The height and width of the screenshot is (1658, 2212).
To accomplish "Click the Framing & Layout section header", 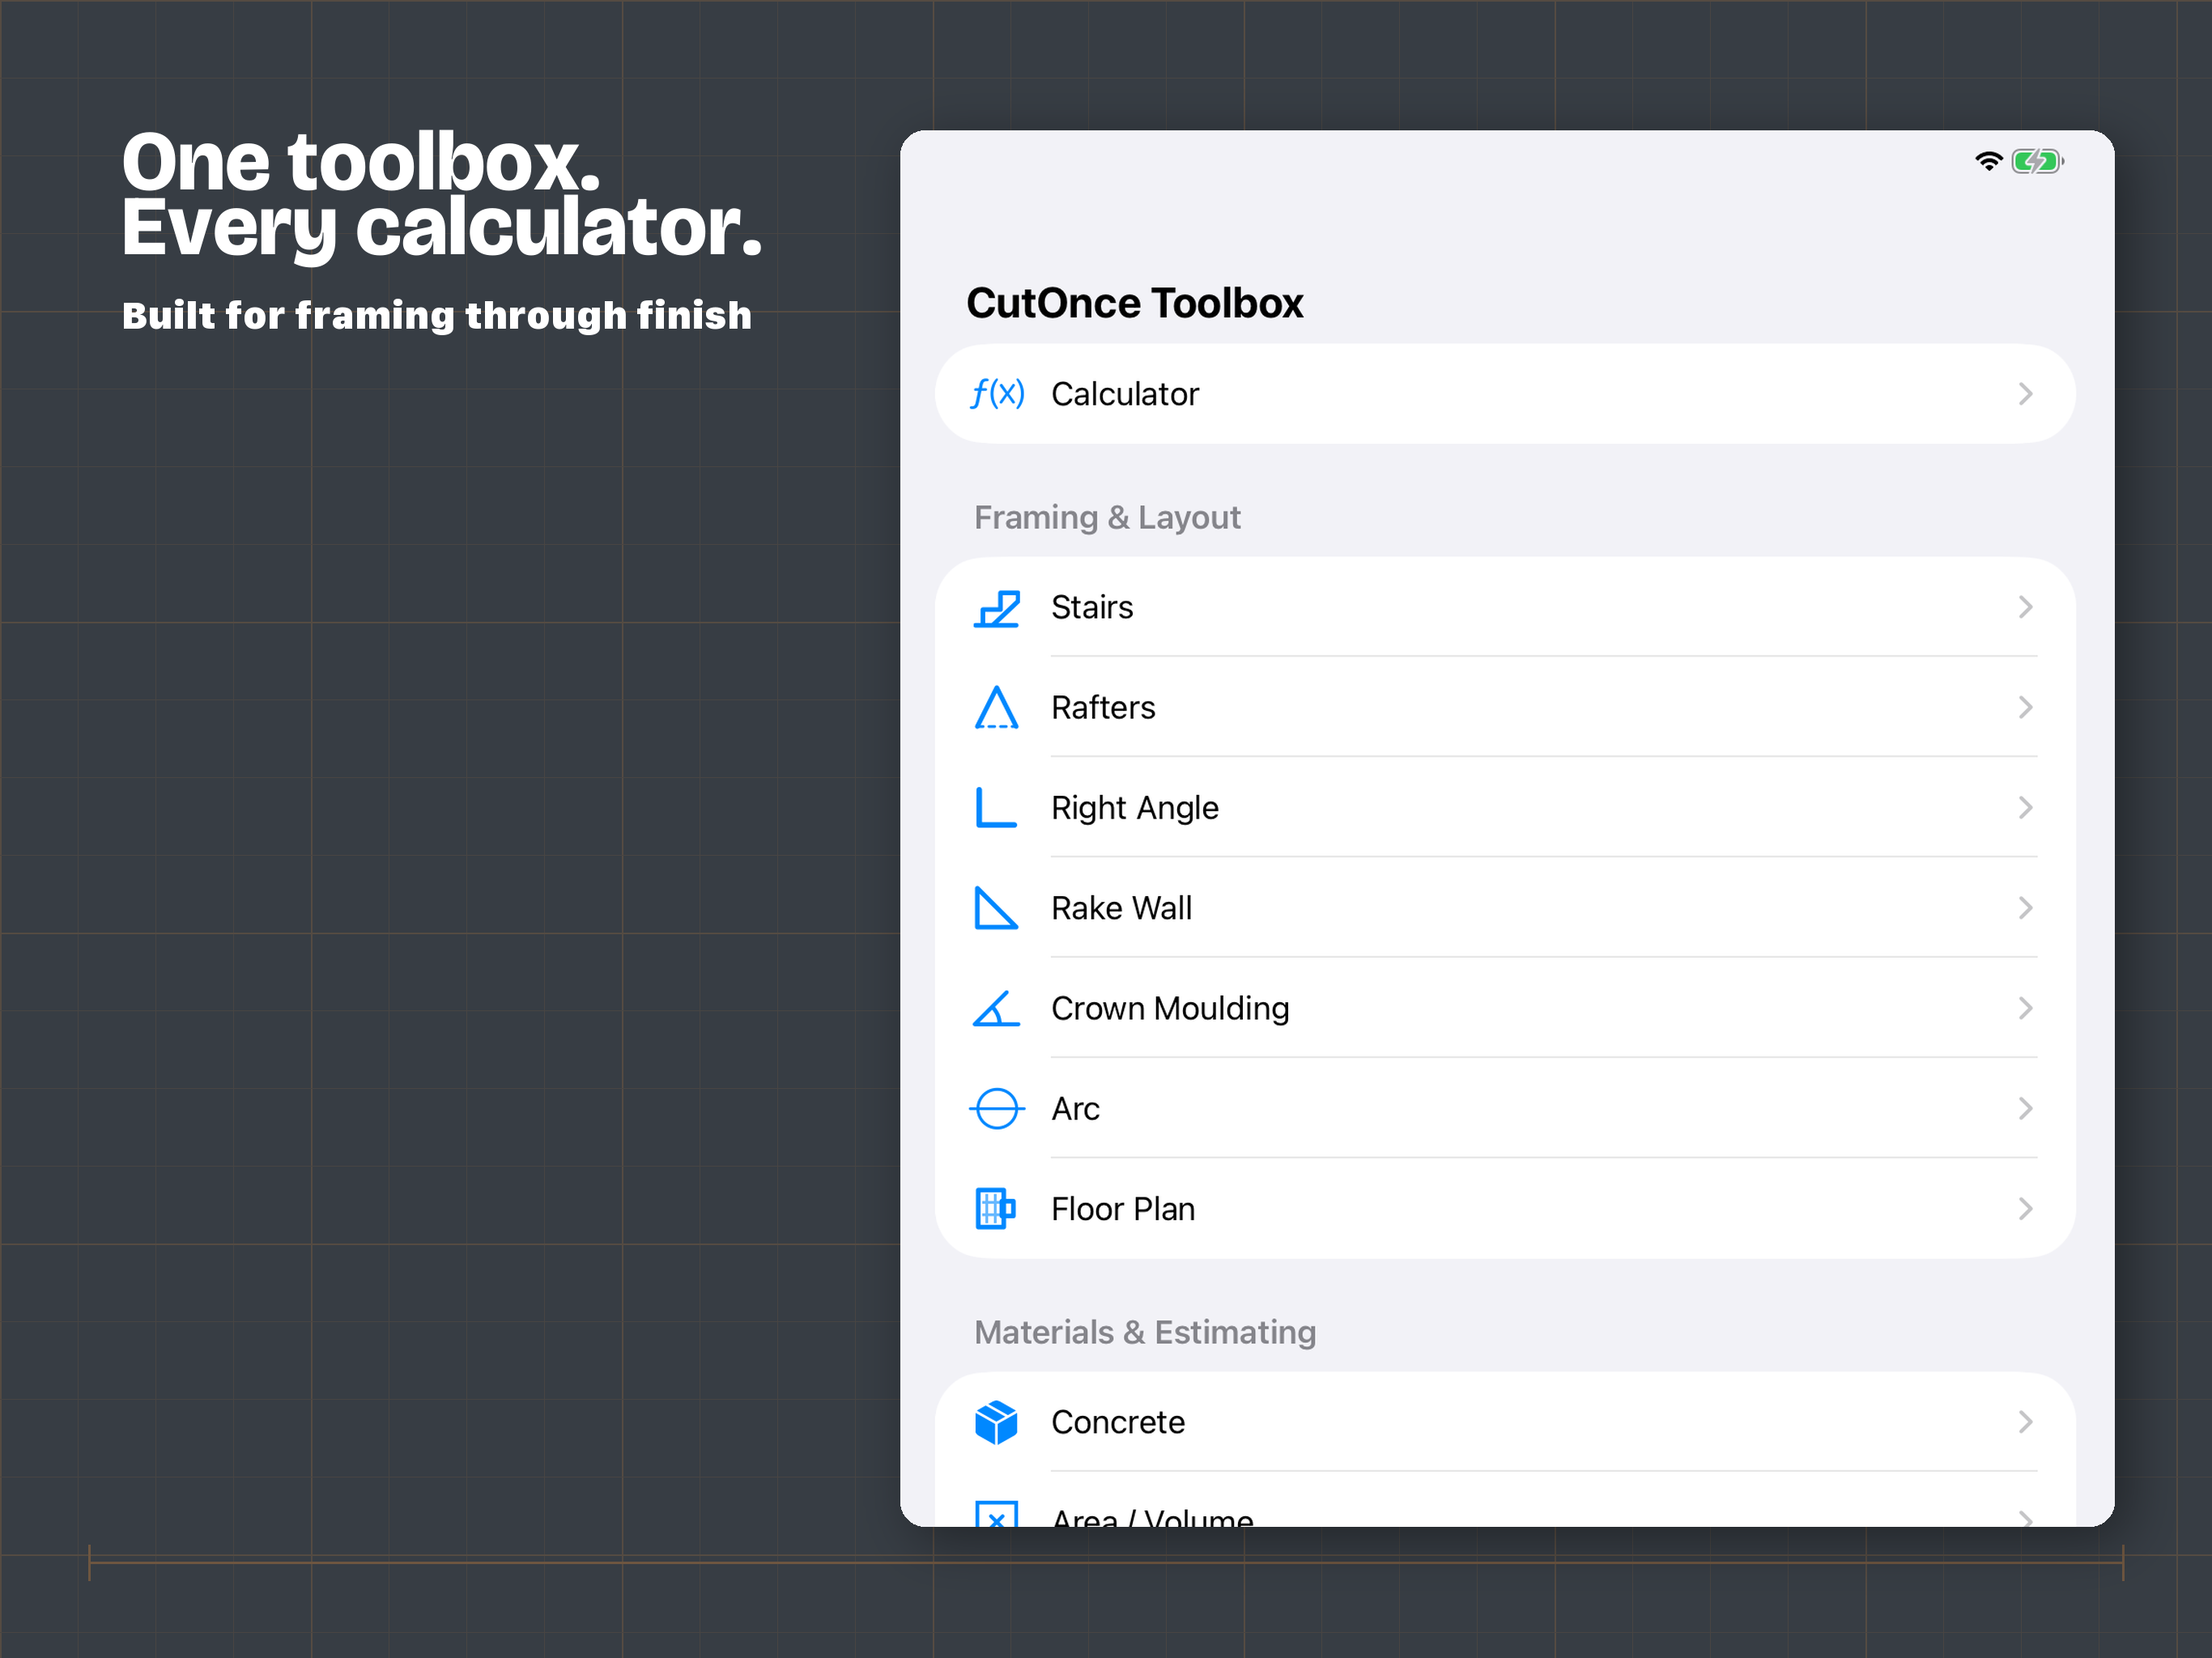I will pyautogui.click(x=1107, y=517).
